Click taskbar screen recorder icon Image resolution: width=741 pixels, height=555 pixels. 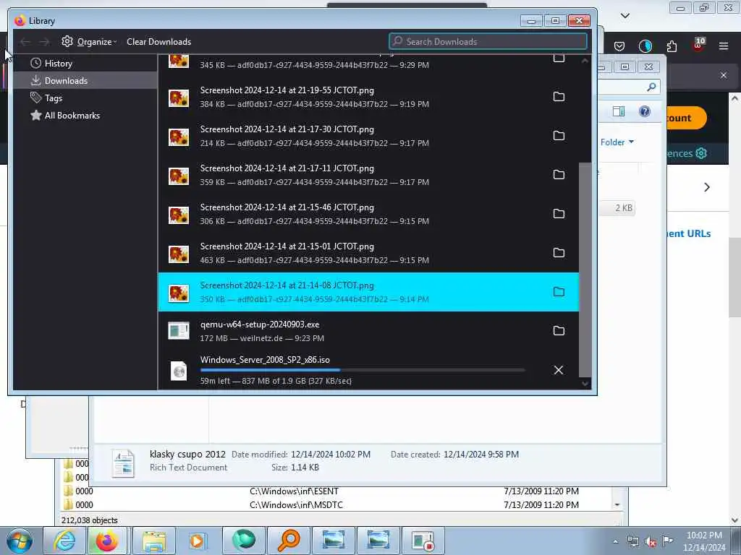[423, 541]
